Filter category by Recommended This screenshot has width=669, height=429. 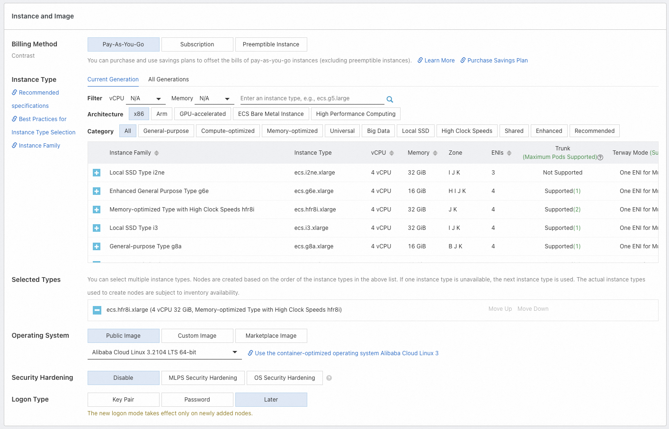click(595, 131)
